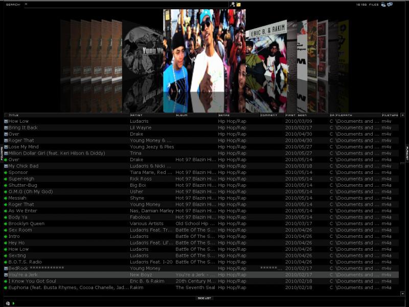Click audio icon of Messiah row
The width and height of the screenshot is (409, 307).
click(6, 198)
